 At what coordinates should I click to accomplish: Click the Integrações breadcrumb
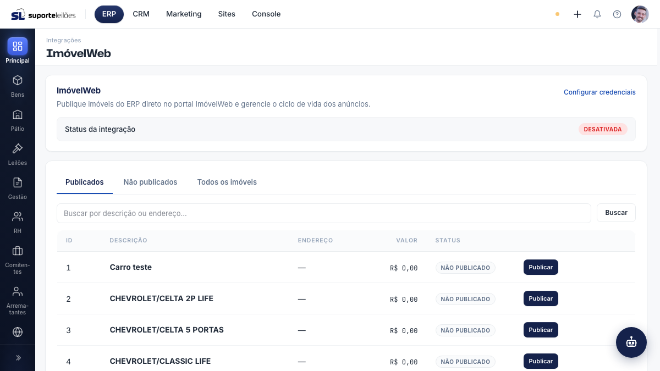click(x=64, y=40)
